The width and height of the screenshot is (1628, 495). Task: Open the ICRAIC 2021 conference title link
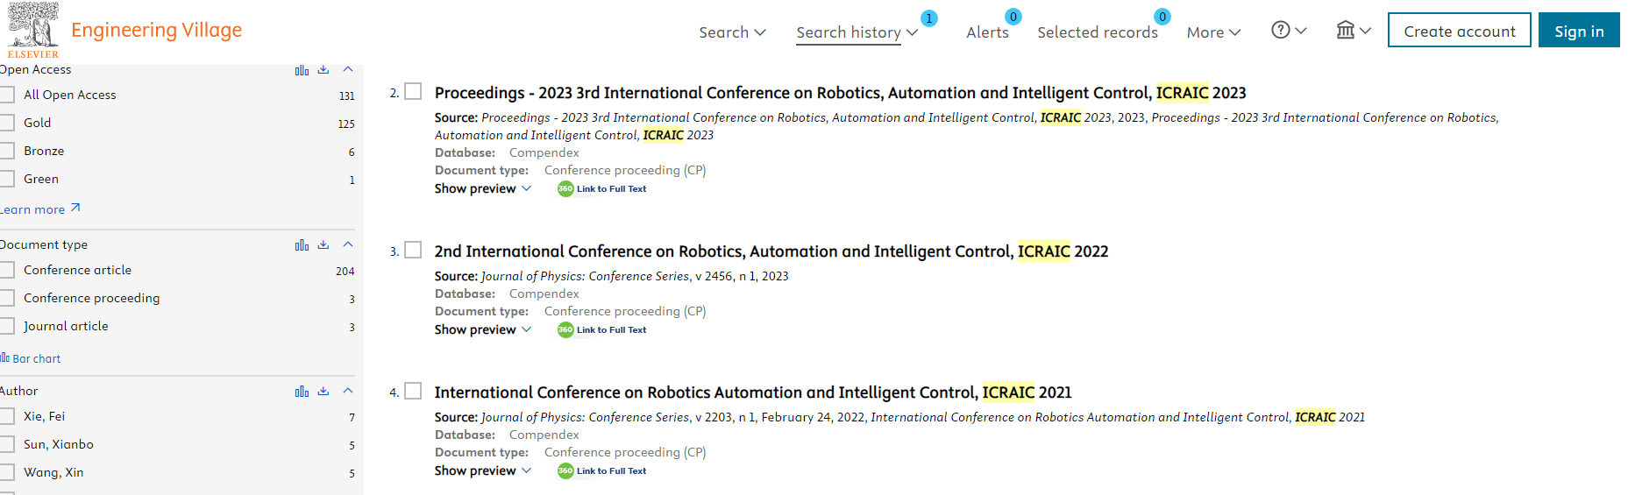(753, 392)
